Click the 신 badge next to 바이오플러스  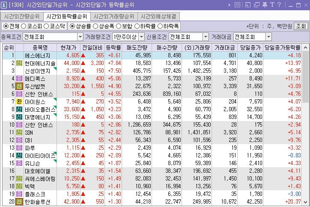[19, 109]
